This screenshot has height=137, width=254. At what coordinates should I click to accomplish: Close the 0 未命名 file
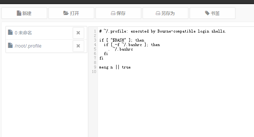point(78,33)
